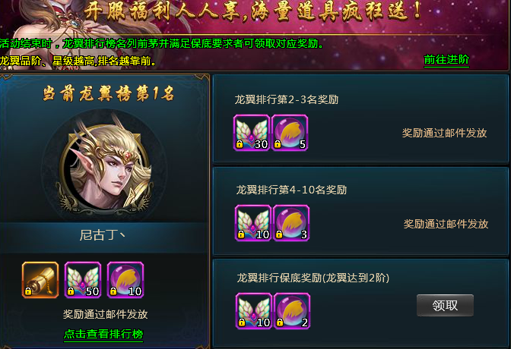Image resolution: width=511 pixels, height=349 pixels.
Task: Click the 领取 claim button
Action: point(445,306)
